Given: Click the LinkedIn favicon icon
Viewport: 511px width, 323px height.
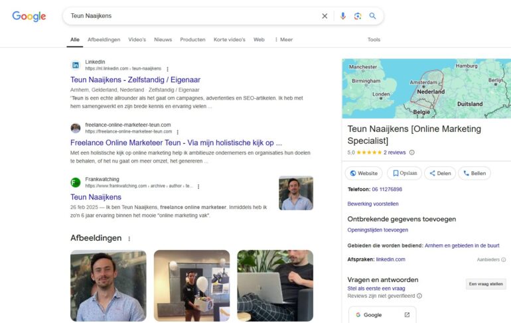Looking at the screenshot, I should click(x=75, y=65).
